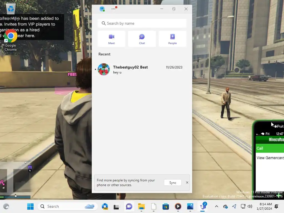Viewport: 284px width, 213px height.
Task: Click the Sync button
Action: [173, 182]
